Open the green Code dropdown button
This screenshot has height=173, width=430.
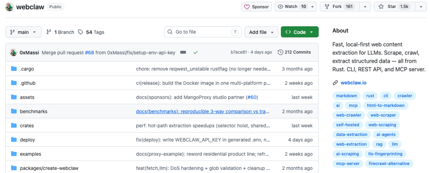click(299, 32)
